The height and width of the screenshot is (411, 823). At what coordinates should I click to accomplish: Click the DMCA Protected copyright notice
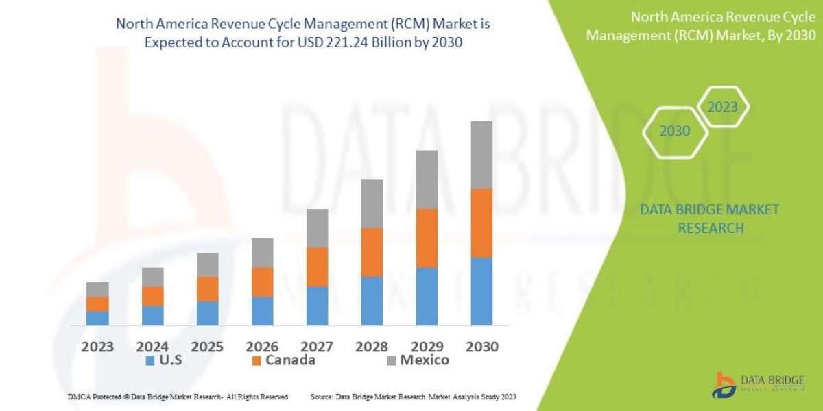click(x=178, y=397)
